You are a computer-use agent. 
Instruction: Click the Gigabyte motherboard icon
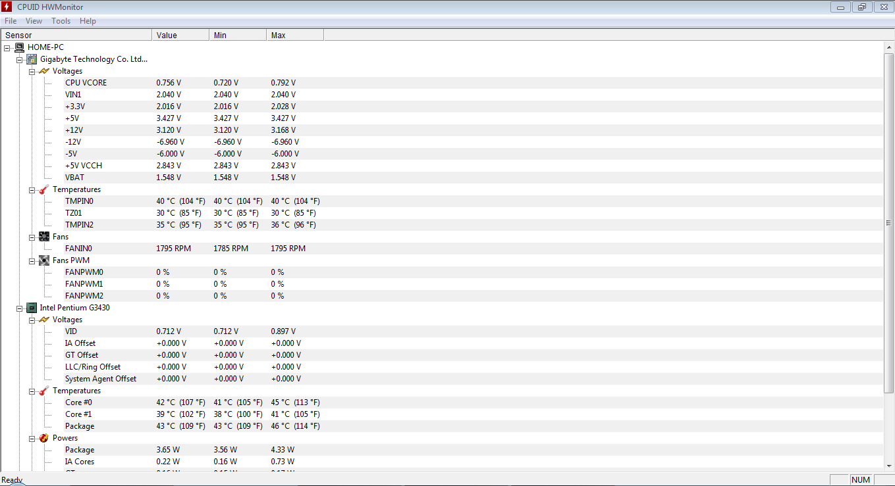(31, 59)
